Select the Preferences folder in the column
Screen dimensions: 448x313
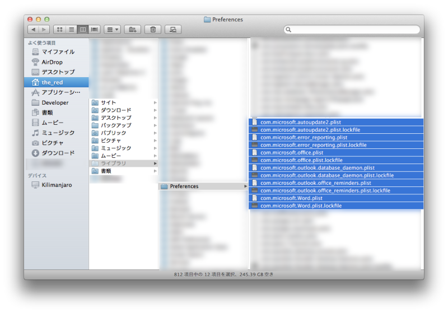[203, 186]
